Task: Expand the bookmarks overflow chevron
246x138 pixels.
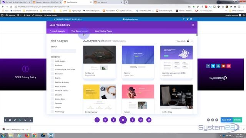Action: (226, 11)
